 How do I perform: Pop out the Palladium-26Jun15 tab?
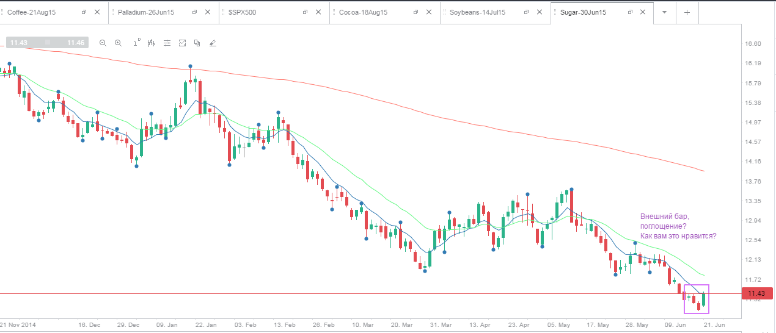tap(194, 12)
